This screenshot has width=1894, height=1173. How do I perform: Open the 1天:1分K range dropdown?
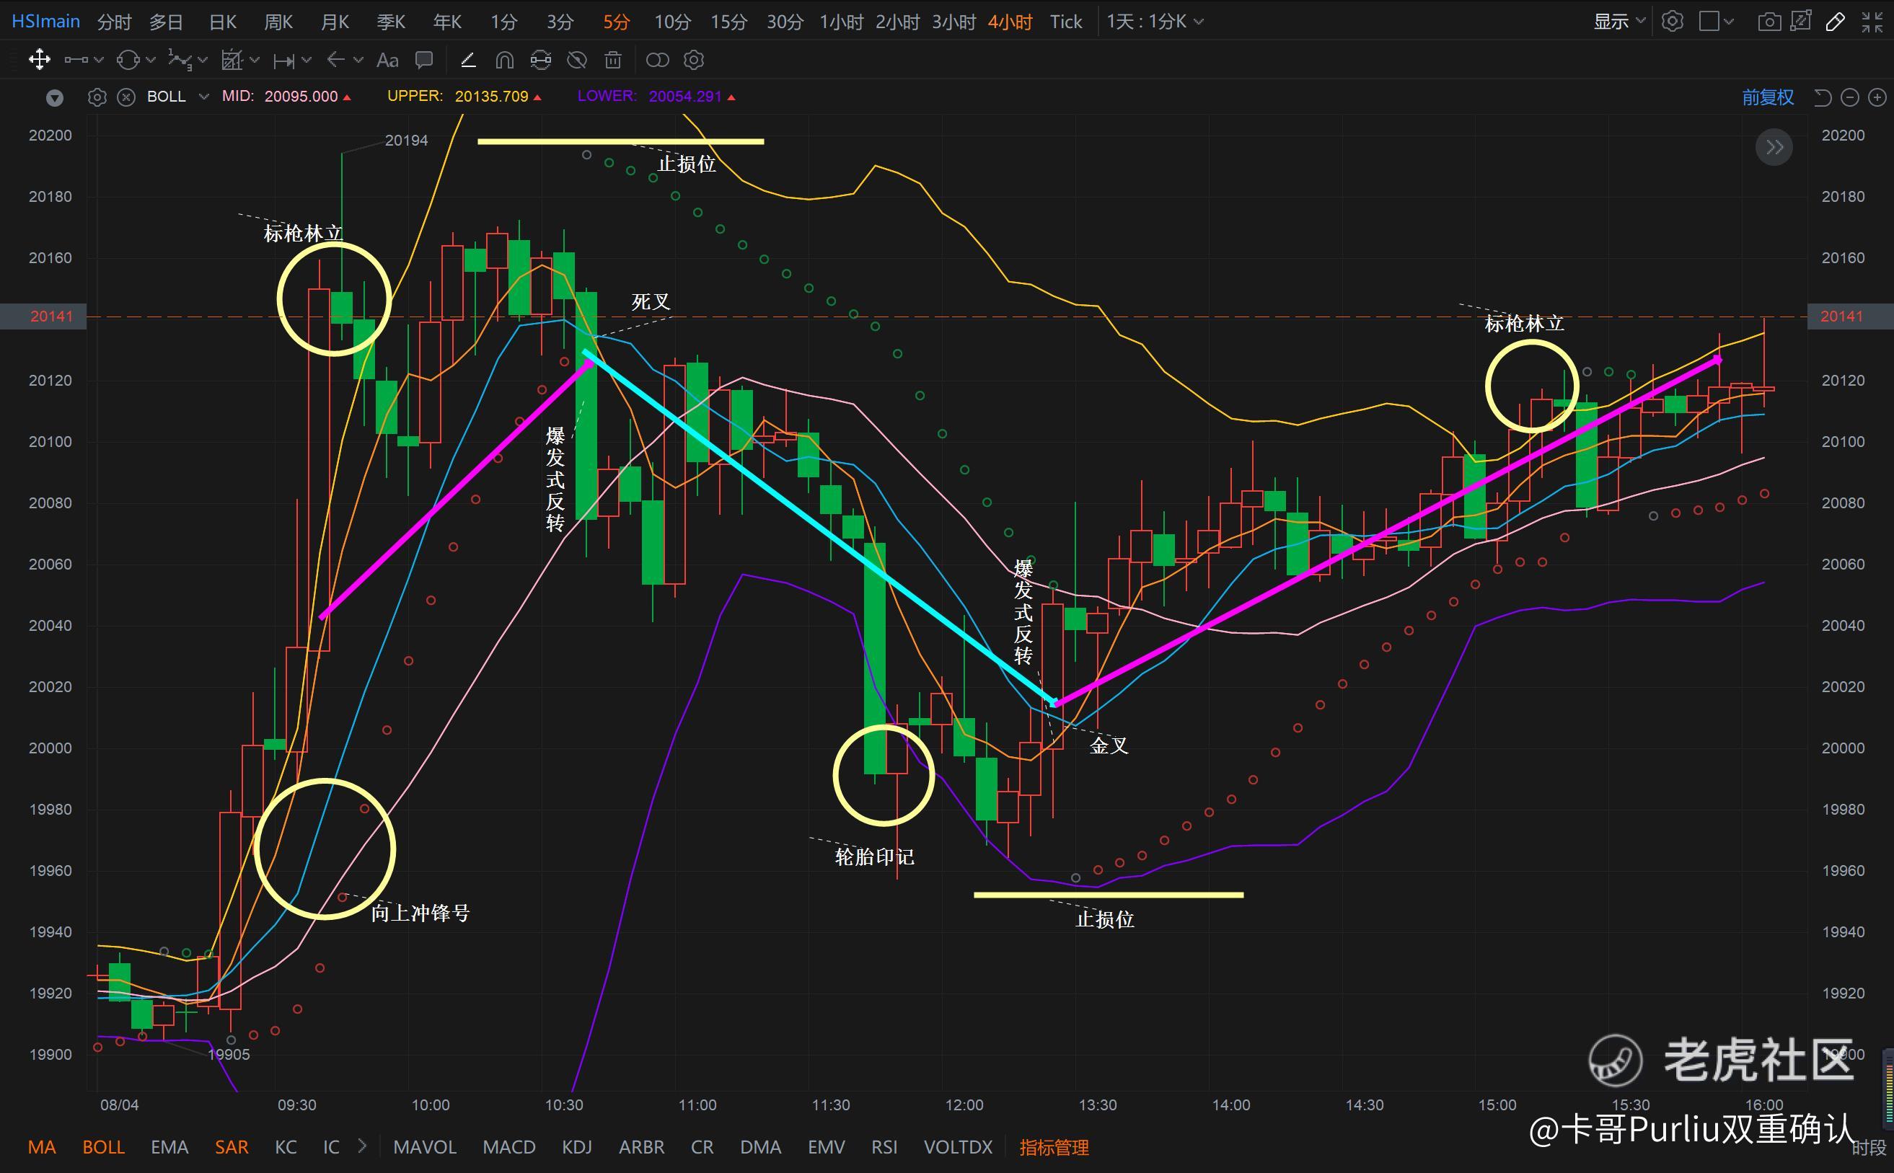[1155, 22]
